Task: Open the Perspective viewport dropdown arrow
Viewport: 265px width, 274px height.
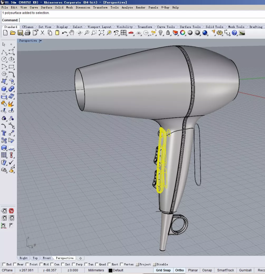Action: click(x=41, y=41)
